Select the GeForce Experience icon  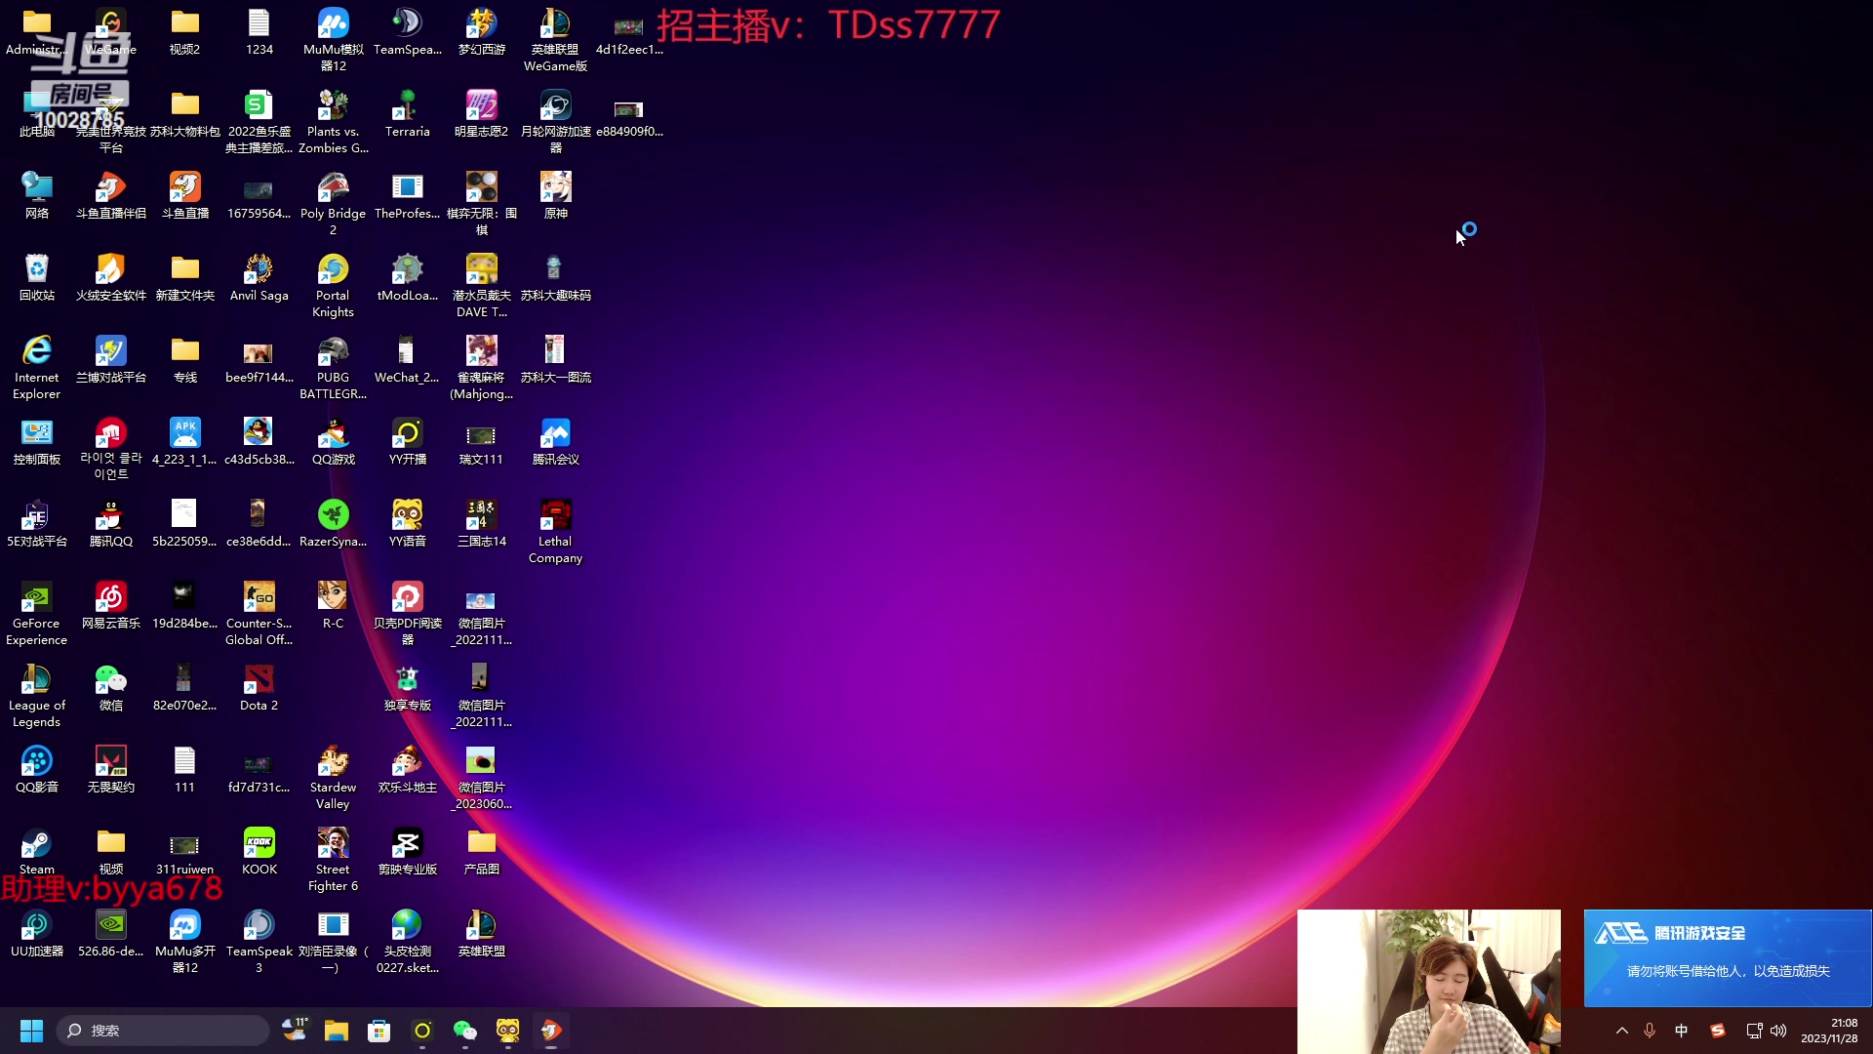(x=36, y=613)
